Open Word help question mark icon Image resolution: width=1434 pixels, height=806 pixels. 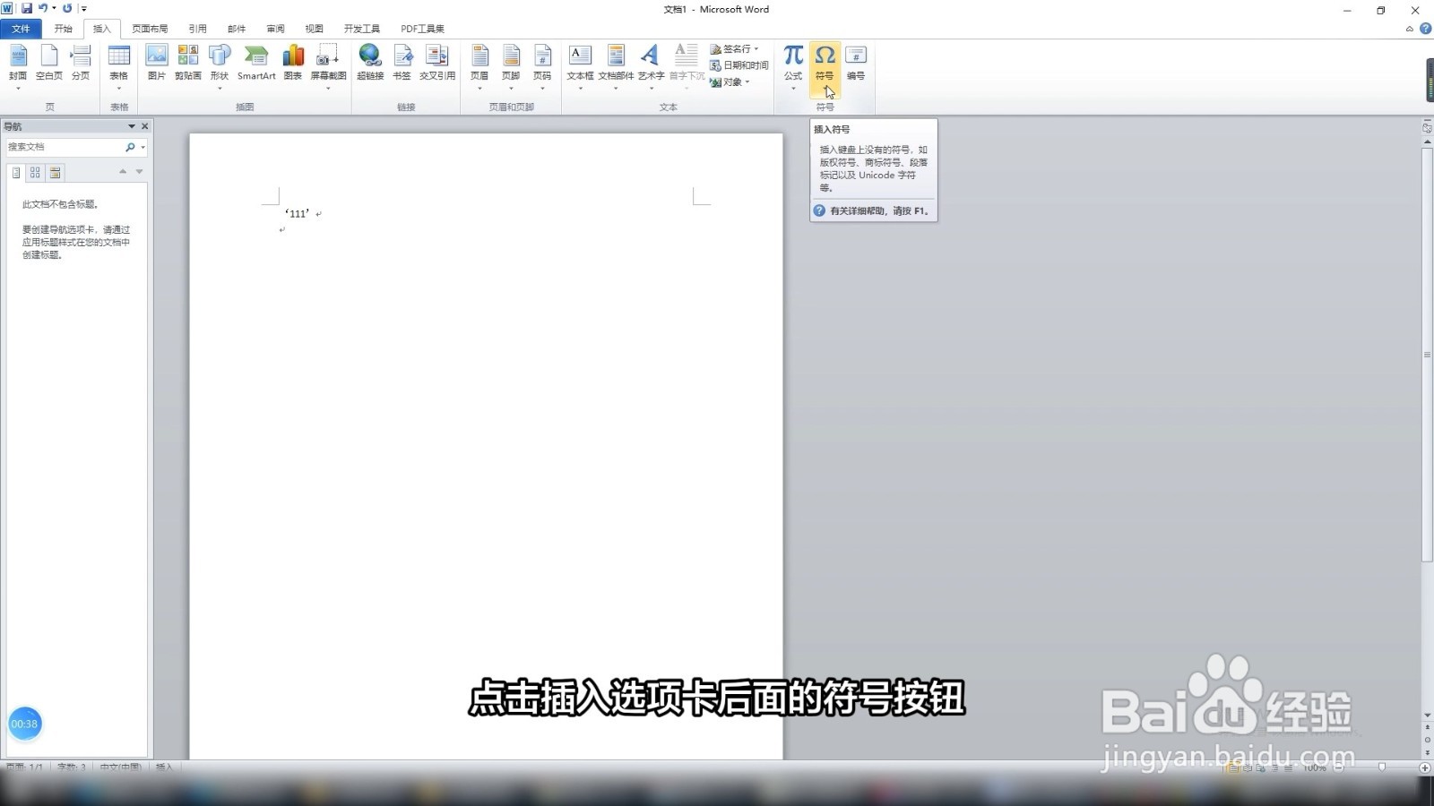point(1425,29)
